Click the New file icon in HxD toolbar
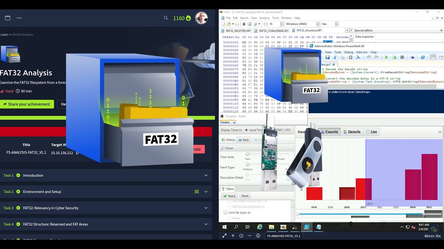444x249 pixels. coord(224,24)
